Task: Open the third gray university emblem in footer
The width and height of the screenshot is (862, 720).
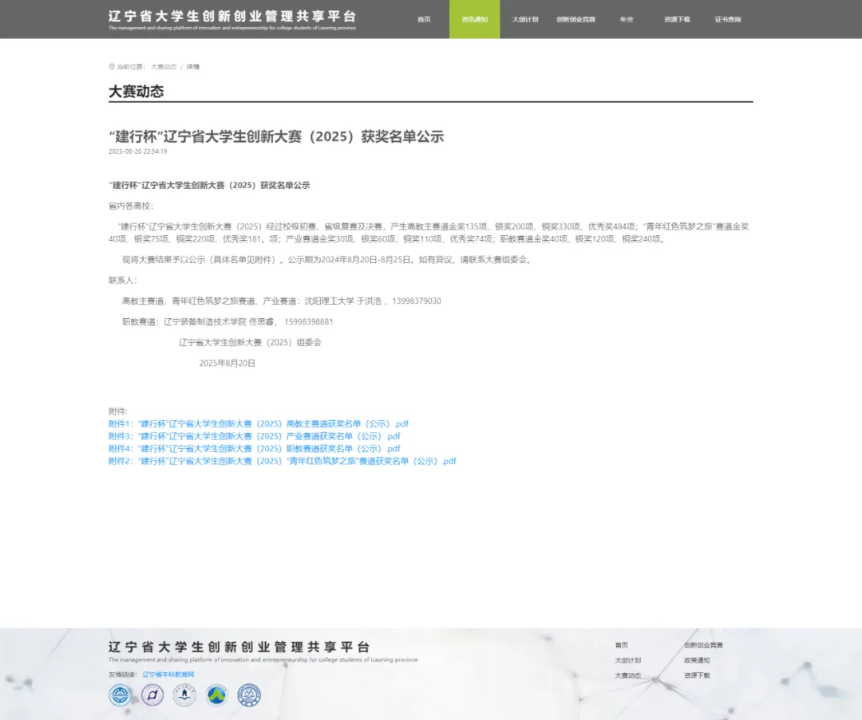Action: coord(184,695)
